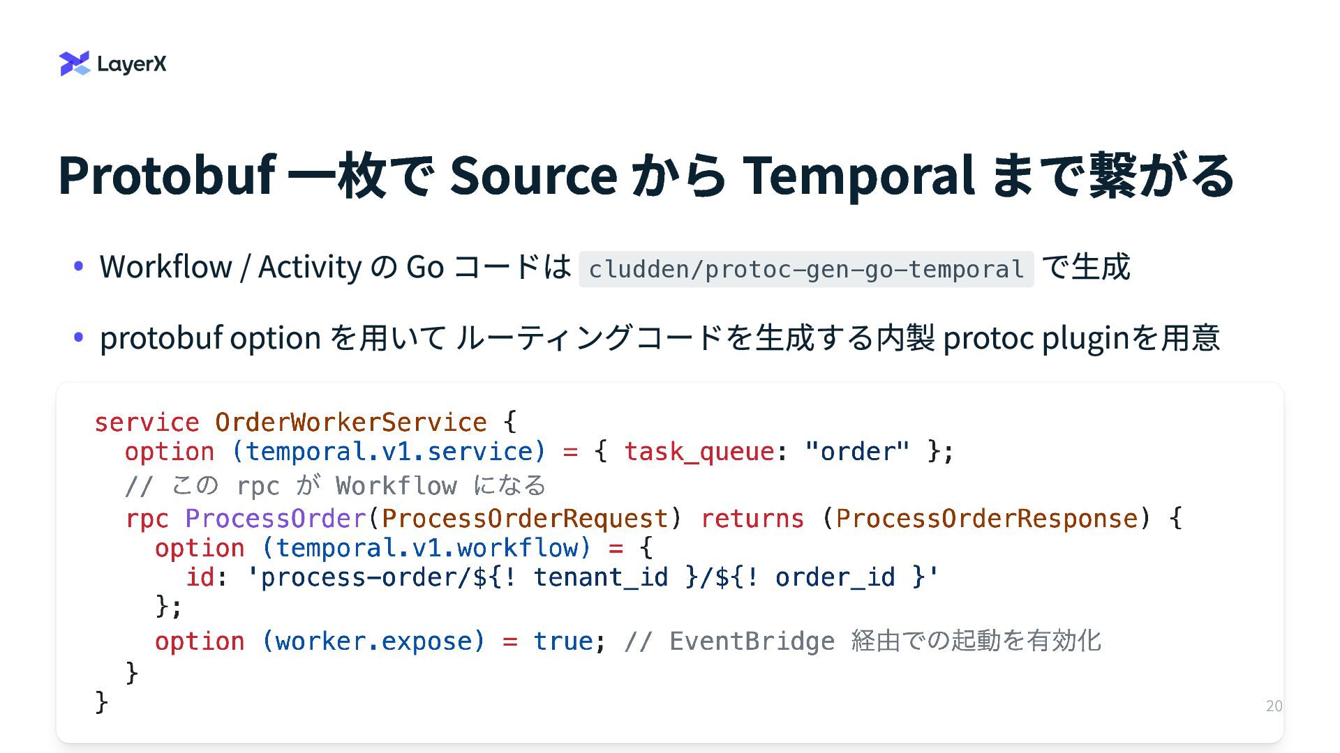1340x753 pixels.
Task: Click the second bullet point marker
Action: point(79,337)
